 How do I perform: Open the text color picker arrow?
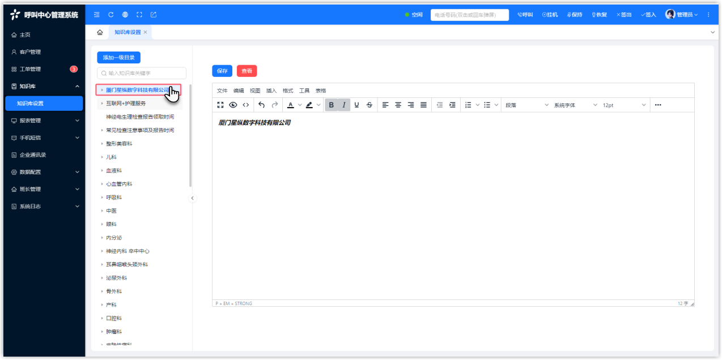point(300,105)
